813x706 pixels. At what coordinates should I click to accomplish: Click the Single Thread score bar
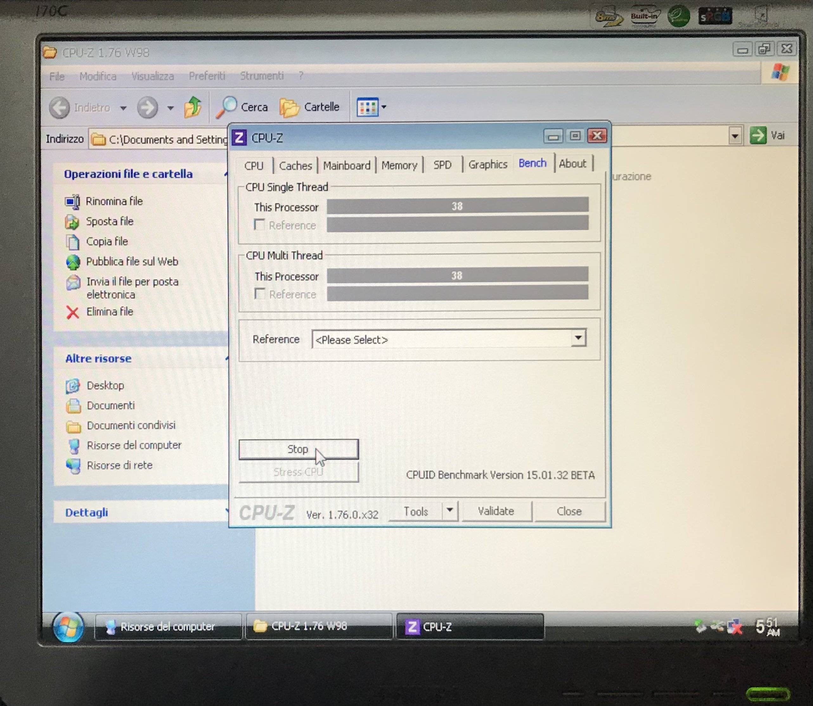457,206
